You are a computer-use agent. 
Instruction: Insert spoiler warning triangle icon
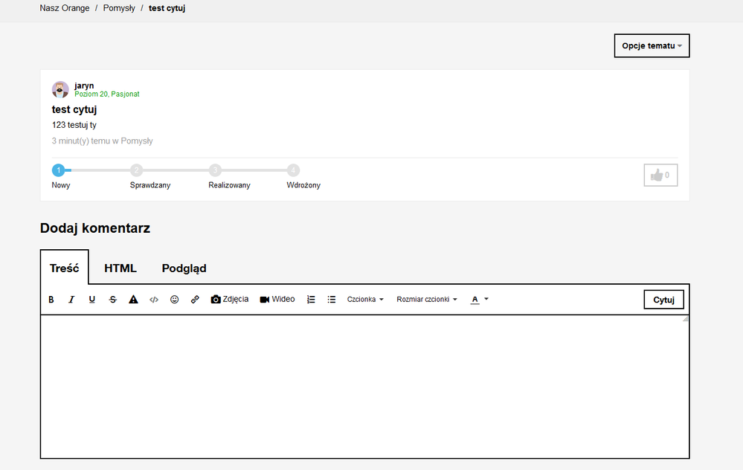click(133, 300)
